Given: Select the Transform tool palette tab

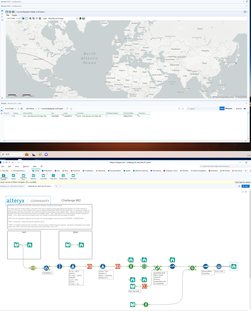Looking at the screenshot, I should (x=75, y=171).
